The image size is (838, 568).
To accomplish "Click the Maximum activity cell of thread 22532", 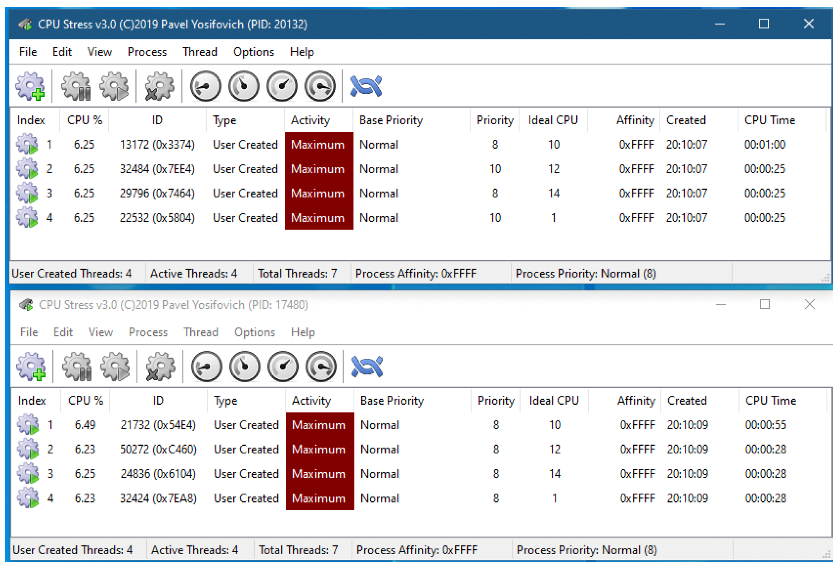I will [x=319, y=218].
